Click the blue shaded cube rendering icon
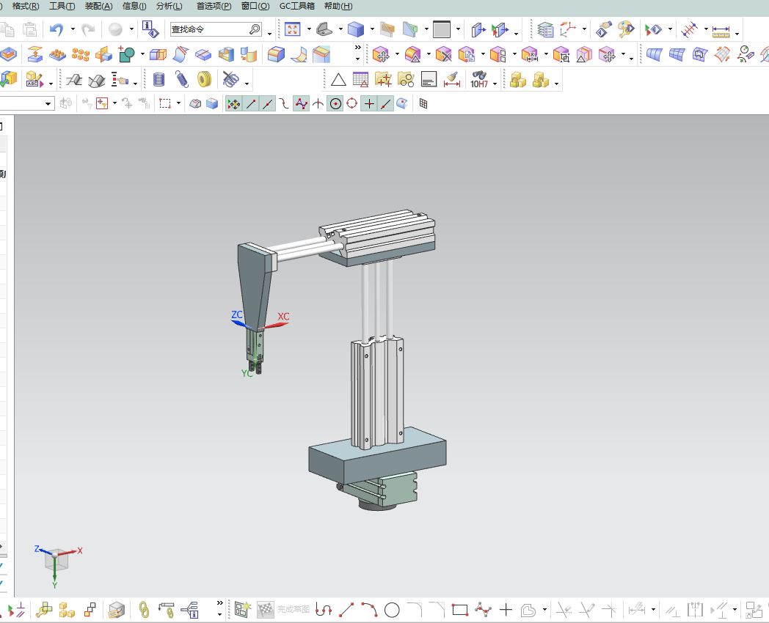The image size is (769, 623). click(356, 29)
